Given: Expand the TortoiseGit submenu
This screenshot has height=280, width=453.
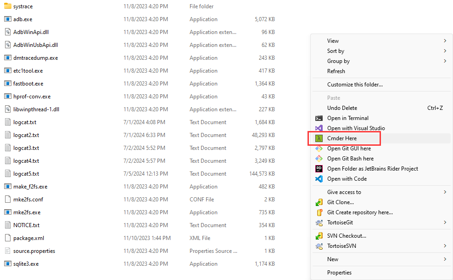Looking at the screenshot, I should click(x=445, y=223).
